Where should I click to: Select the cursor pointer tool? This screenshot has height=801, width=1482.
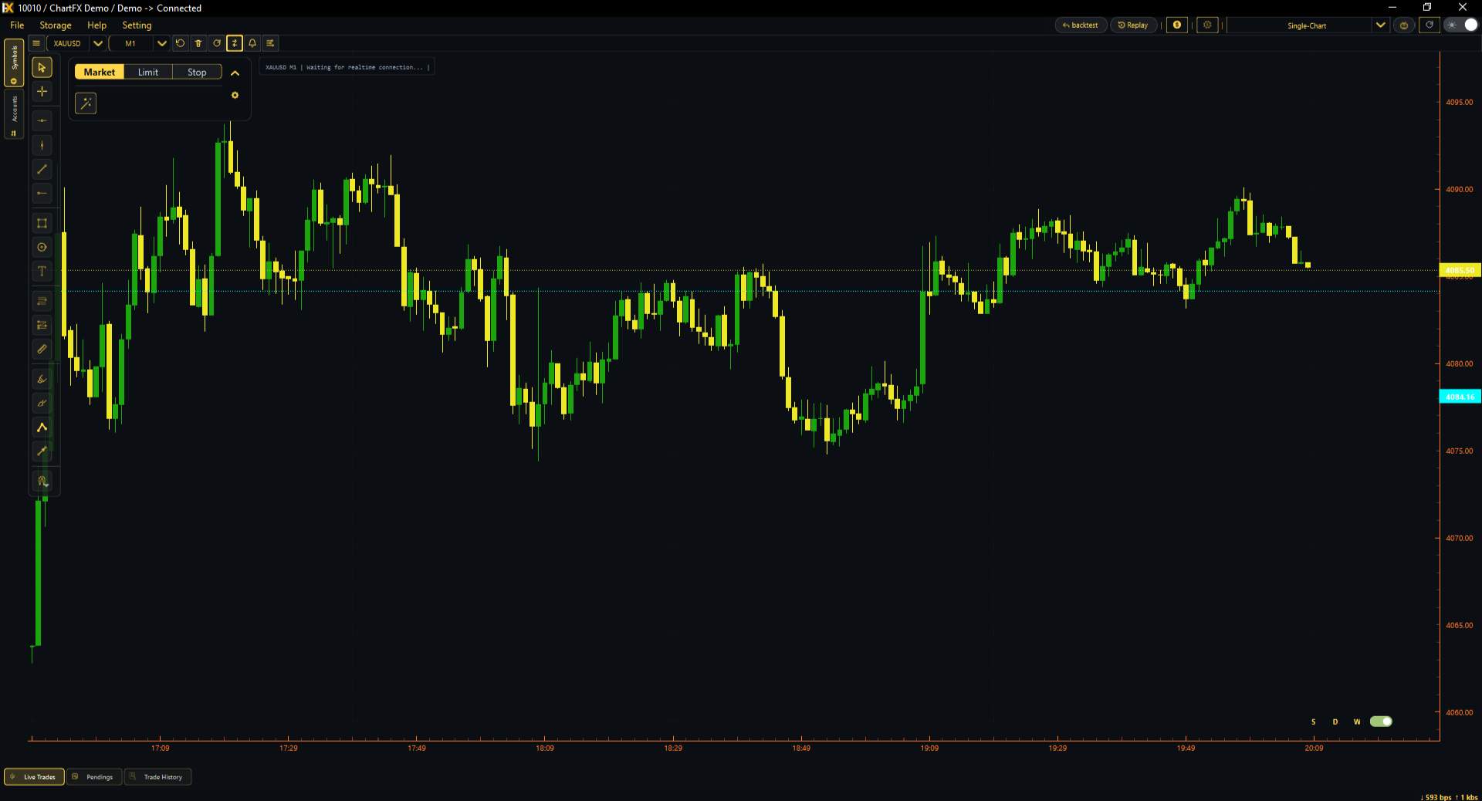(42, 68)
